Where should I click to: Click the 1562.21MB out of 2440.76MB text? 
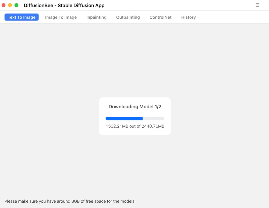(x=135, y=126)
